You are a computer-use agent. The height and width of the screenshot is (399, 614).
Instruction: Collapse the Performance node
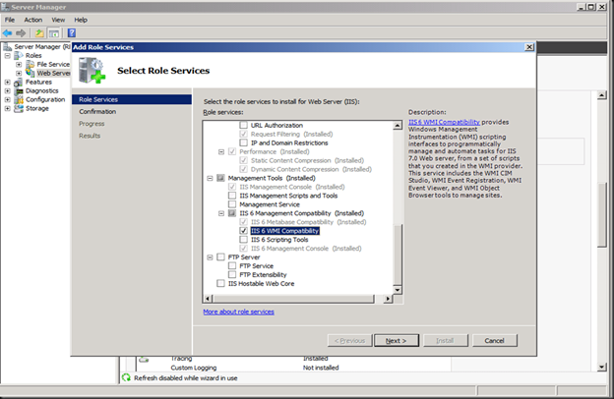pos(221,151)
